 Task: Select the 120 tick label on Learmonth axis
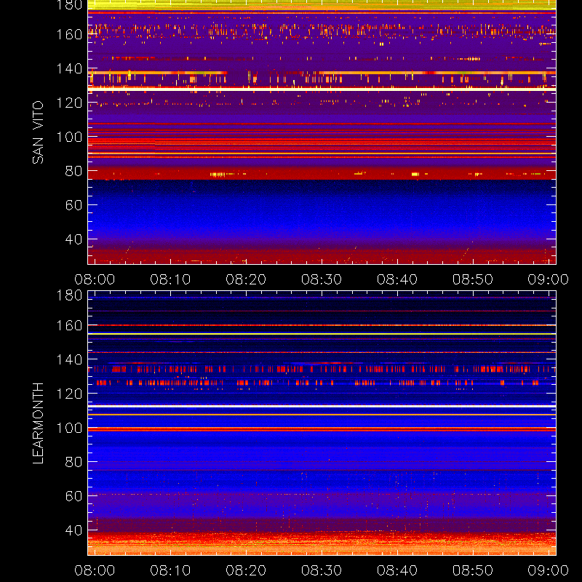[x=69, y=394]
